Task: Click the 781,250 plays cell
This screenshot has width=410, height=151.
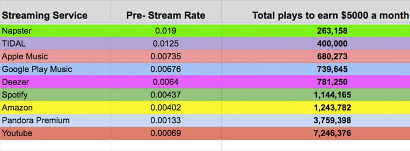Action: [332, 82]
